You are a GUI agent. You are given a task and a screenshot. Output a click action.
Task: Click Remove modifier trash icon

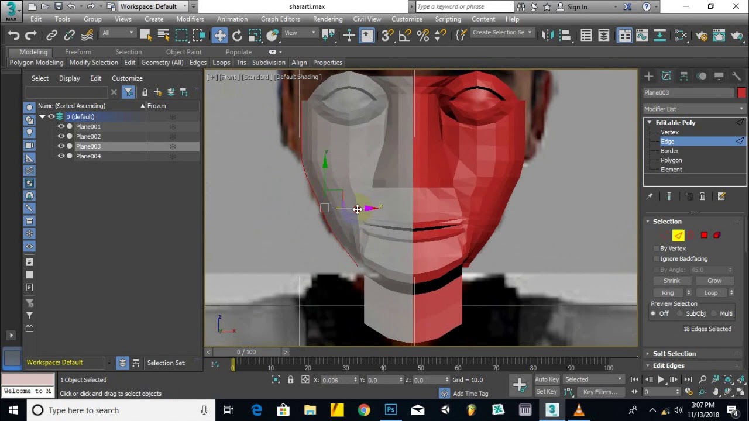pyautogui.click(x=702, y=196)
